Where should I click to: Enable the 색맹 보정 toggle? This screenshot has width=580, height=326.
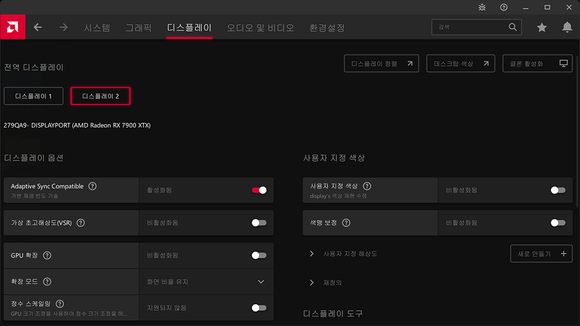[558, 223]
